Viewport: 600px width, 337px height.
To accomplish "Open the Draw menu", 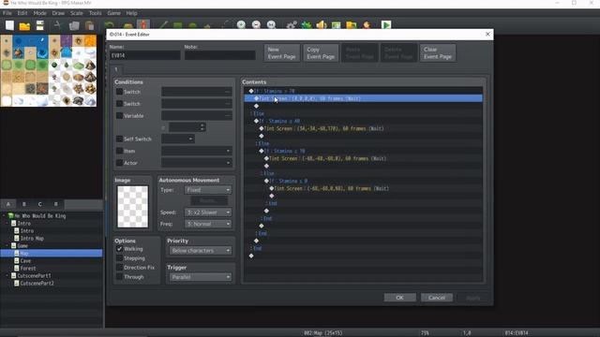I will (x=58, y=13).
